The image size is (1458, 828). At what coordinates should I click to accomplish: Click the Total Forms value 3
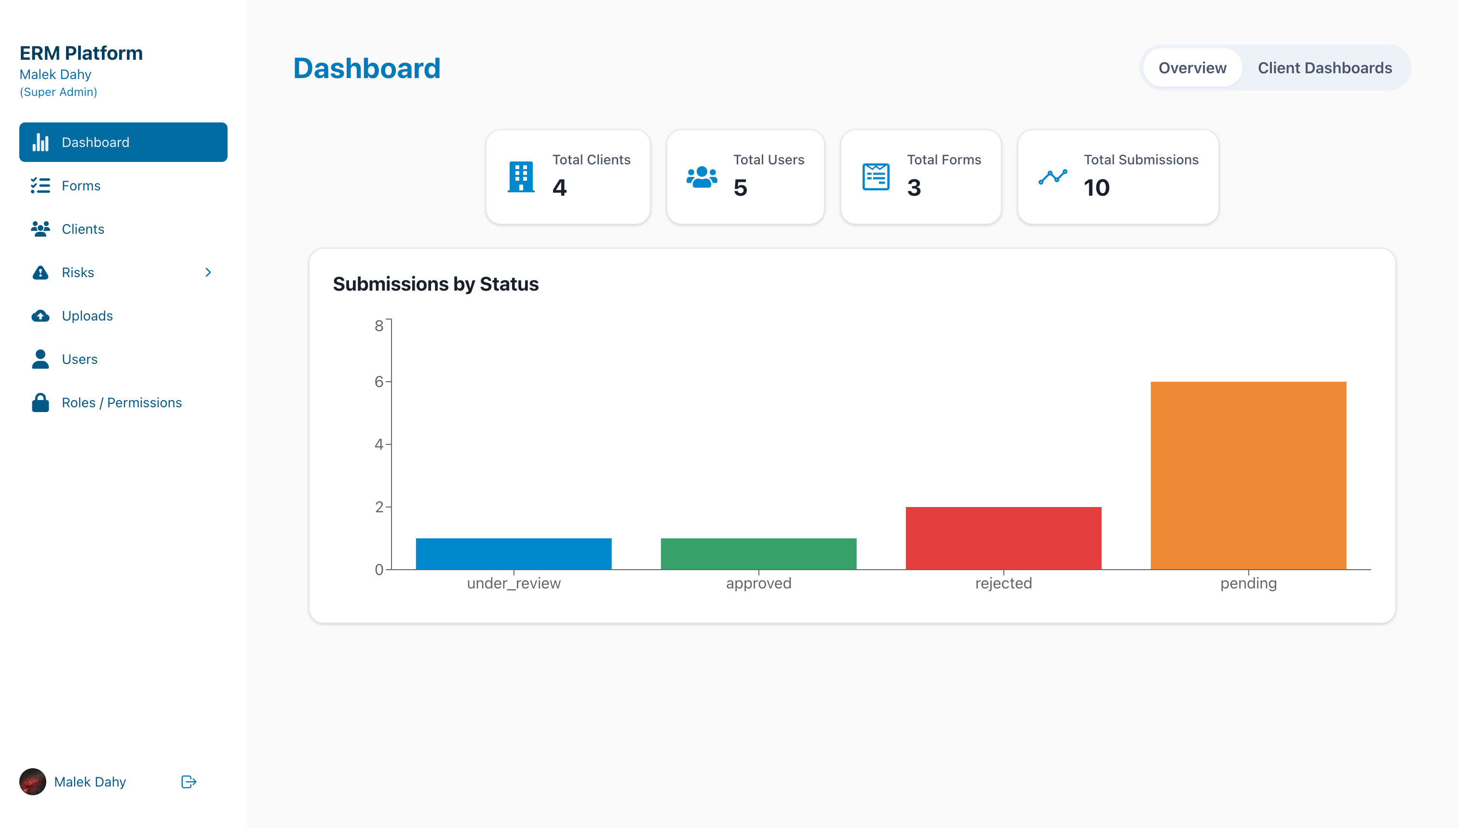pyautogui.click(x=914, y=187)
